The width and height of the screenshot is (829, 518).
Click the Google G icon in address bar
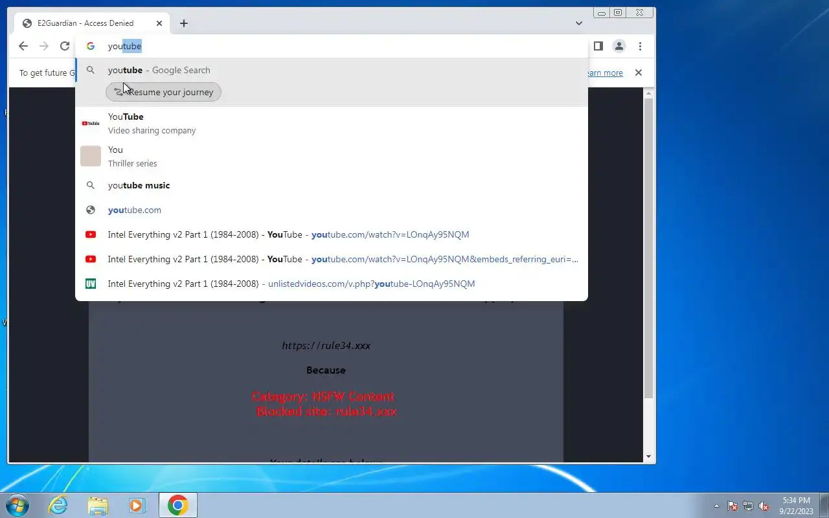pyautogui.click(x=91, y=46)
